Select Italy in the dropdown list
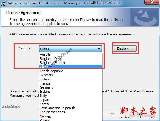The width and height of the screenshot is (160, 121). (x=70, y=96)
